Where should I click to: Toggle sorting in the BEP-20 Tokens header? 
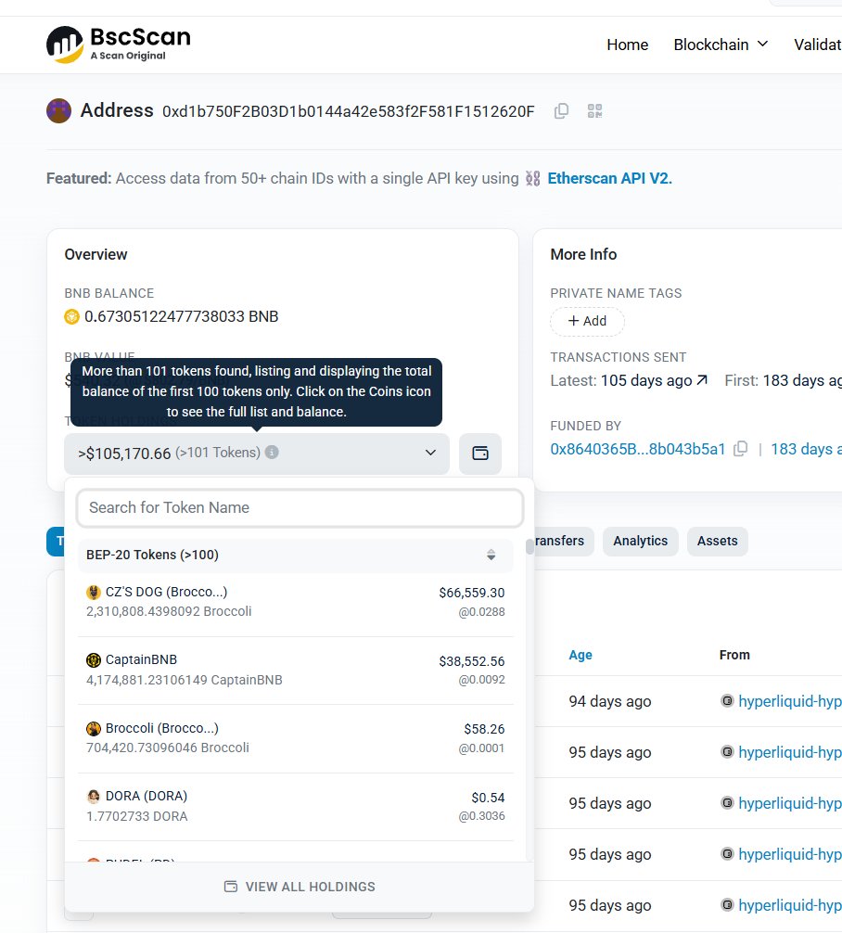(491, 554)
